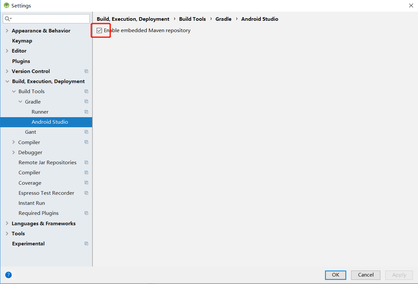Click the magnifier icon in the search box
The image size is (418, 284).
[x=7, y=19]
